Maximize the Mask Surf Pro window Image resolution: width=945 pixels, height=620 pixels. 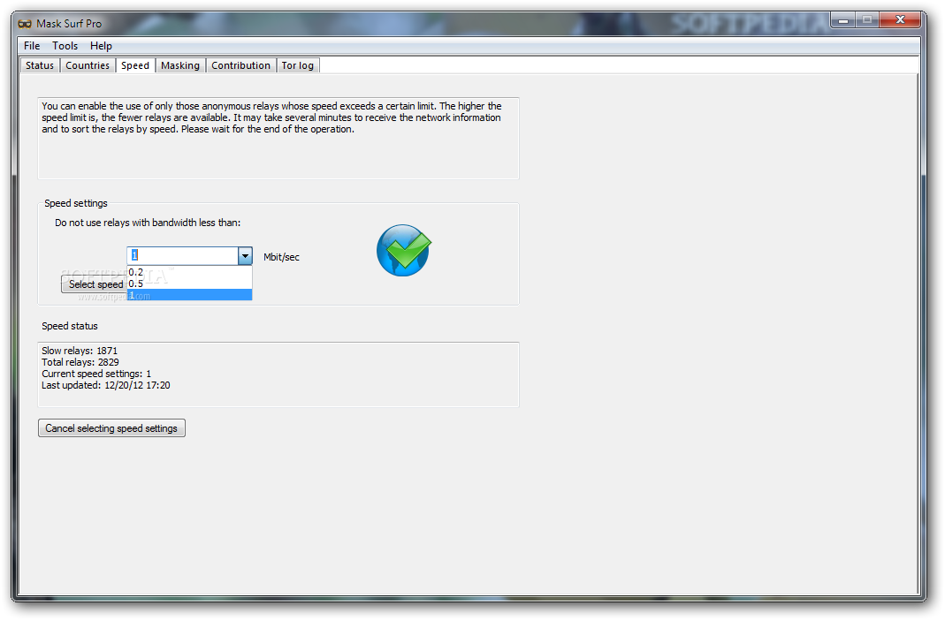click(x=866, y=20)
